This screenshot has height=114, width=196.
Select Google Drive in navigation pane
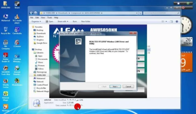(40, 43)
